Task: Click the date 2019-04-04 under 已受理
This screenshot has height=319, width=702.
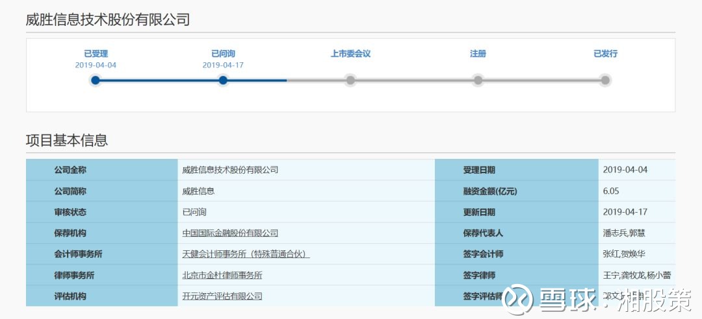Action: click(x=96, y=65)
